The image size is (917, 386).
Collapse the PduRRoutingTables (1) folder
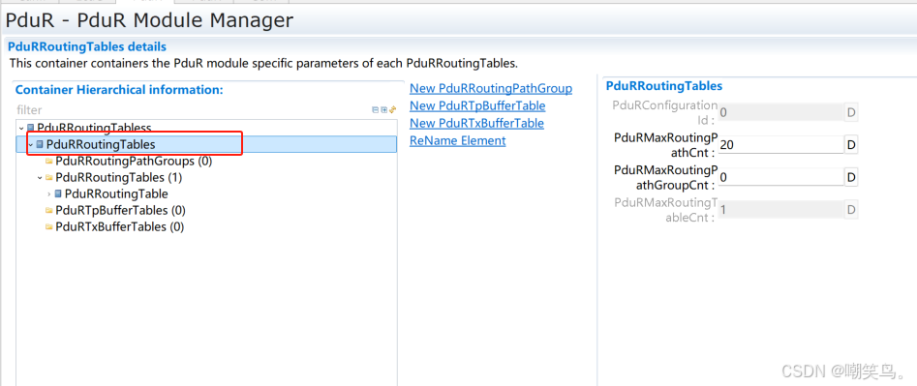point(41,178)
